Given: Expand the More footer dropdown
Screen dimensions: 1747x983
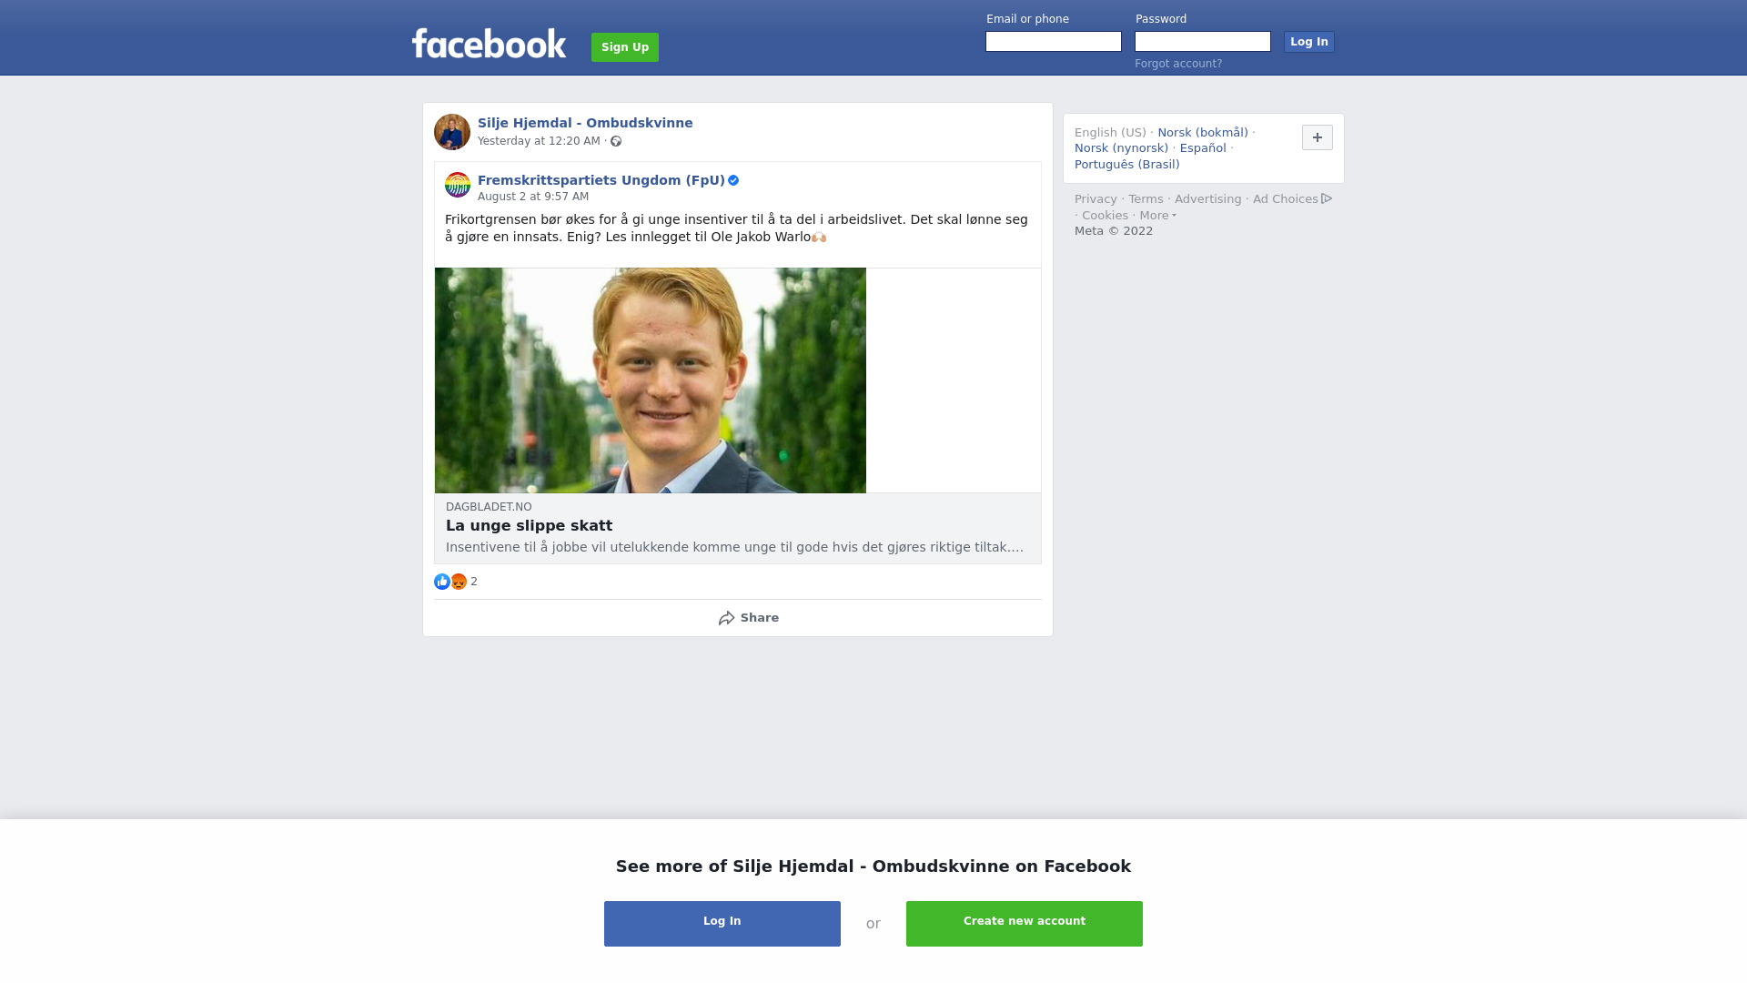Looking at the screenshot, I should [1158, 216].
